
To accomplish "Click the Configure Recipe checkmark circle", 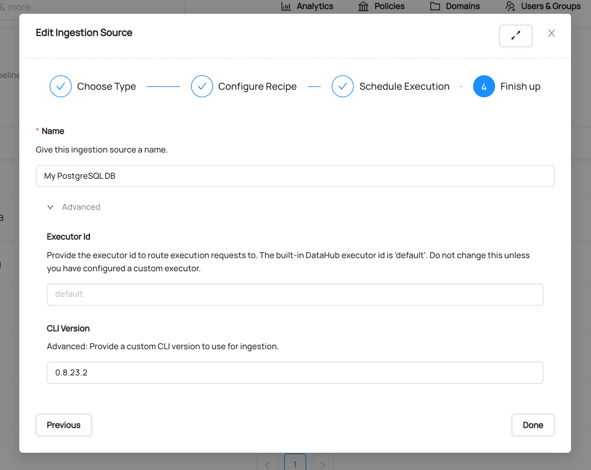I will 202,86.
